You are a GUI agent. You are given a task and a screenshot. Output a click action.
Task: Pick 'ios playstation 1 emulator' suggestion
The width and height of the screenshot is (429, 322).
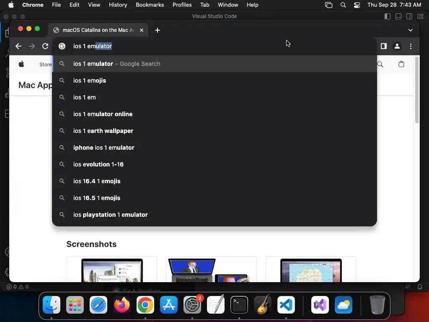214,215
